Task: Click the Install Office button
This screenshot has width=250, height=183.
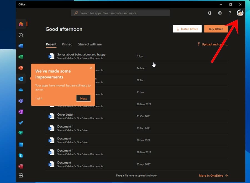Action: point(187,29)
